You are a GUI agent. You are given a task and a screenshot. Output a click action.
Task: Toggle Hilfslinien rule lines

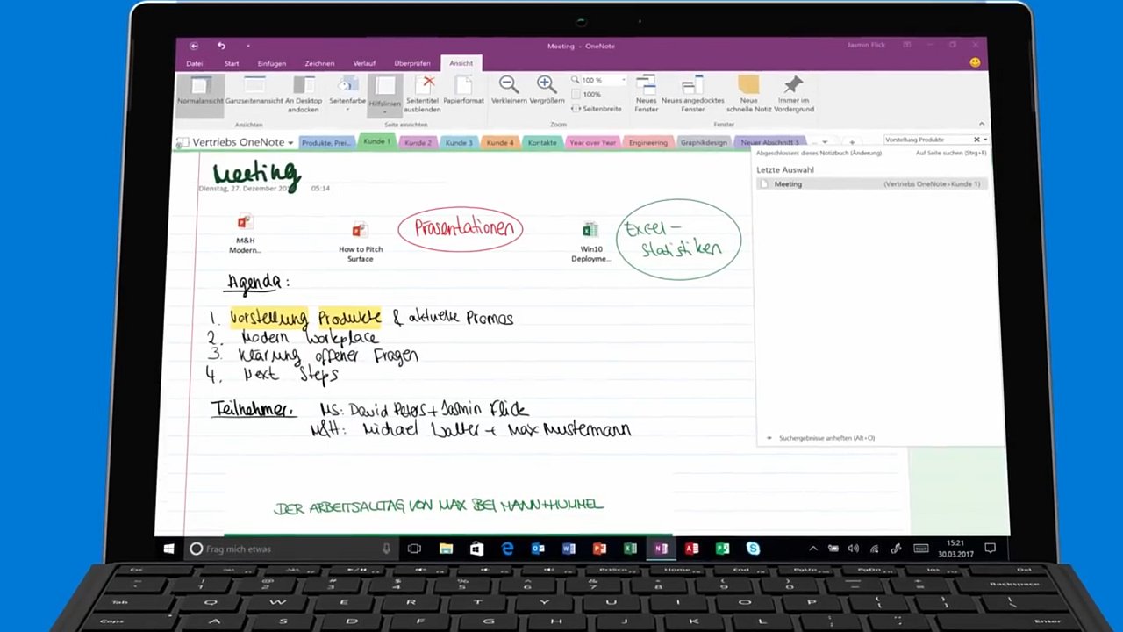pyautogui.click(x=384, y=95)
